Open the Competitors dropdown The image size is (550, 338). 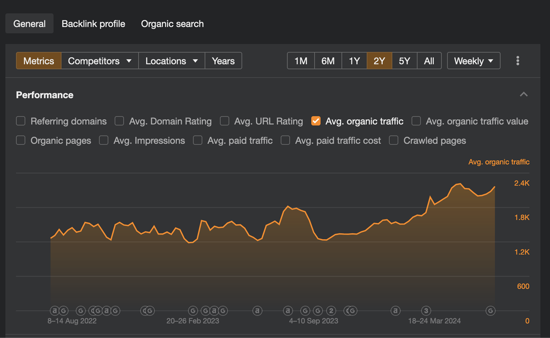tap(100, 61)
